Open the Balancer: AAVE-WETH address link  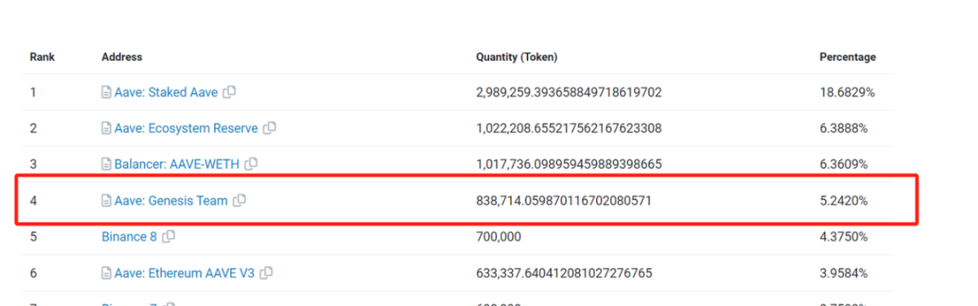click(x=177, y=164)
